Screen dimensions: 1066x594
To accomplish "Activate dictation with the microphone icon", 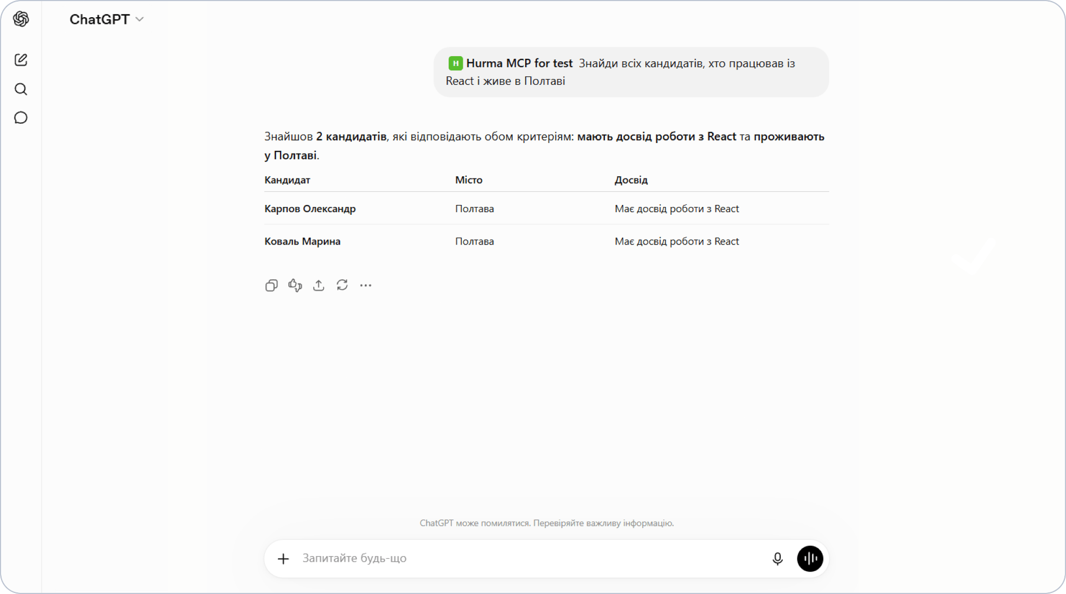I will (x=778, y=559).
